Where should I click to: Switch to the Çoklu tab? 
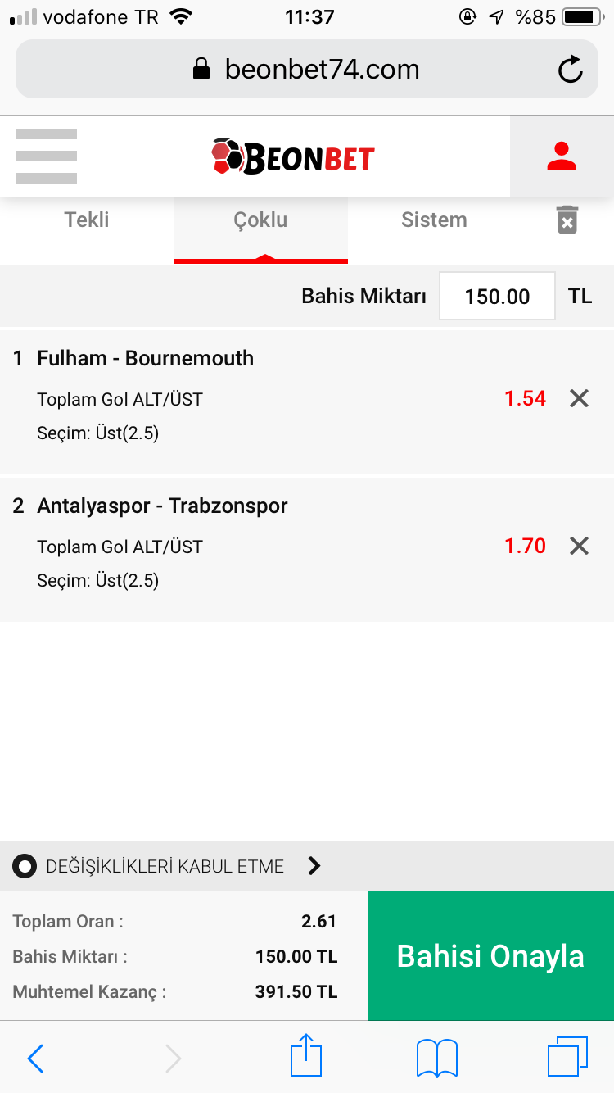[260, 220]
